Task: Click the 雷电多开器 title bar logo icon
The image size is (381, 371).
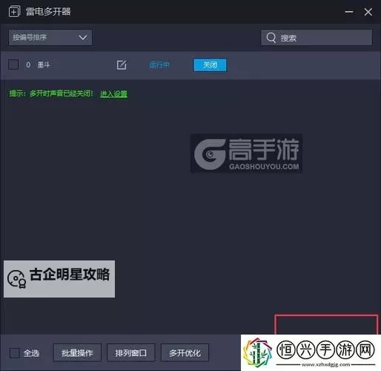Action: (x=14, y=12)
